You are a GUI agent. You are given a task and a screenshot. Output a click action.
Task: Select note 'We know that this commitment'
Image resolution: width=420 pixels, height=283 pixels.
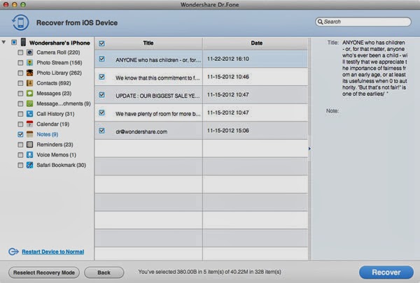point(157,78)
